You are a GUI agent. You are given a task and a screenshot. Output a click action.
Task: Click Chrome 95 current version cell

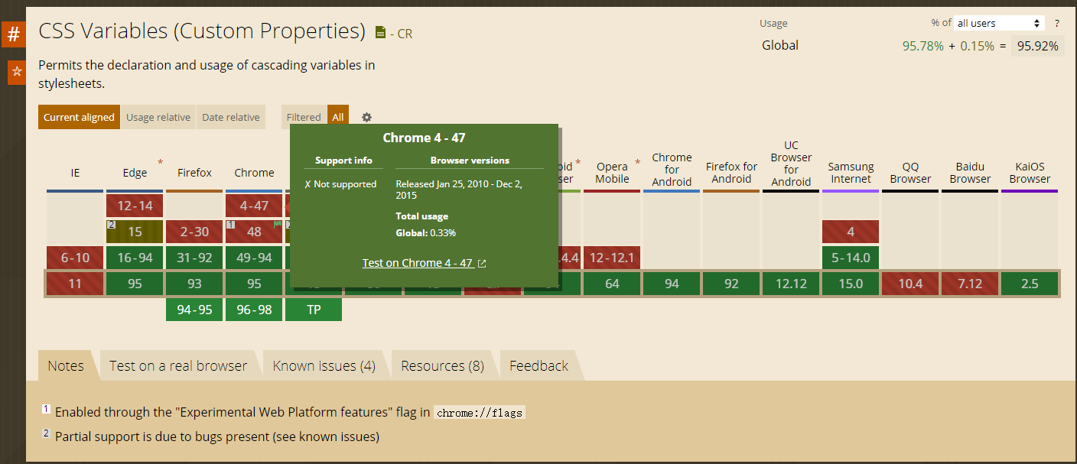point(254,284)
